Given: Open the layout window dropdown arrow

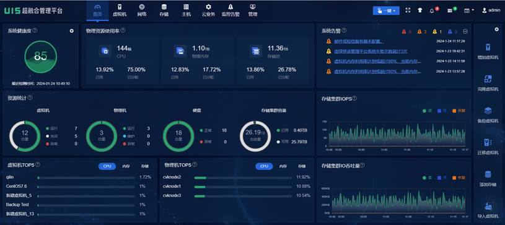Looking at the screenshot, I should pos(469,11).
